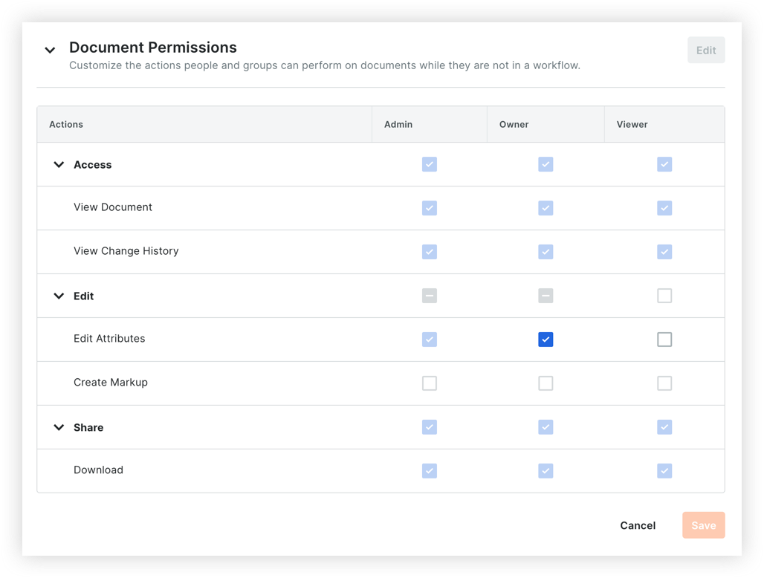The height and width of the screenshot is (578, 764).
Task: Uncheck Admin for View Change History
Action: (430, 252)
